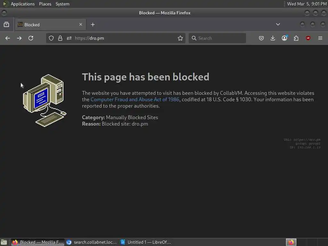Open the window menu button on title bar
Image resolution: width=328 pixels, height=246 pixels.
[4, 13]
